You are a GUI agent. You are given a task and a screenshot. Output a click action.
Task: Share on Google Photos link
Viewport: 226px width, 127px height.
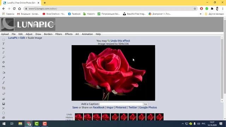(x=148, y=107)
